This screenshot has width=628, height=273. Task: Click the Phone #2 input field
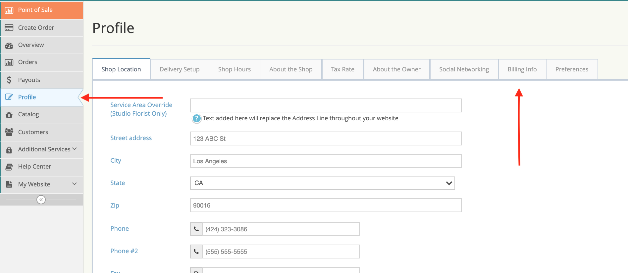click(281, 252)
